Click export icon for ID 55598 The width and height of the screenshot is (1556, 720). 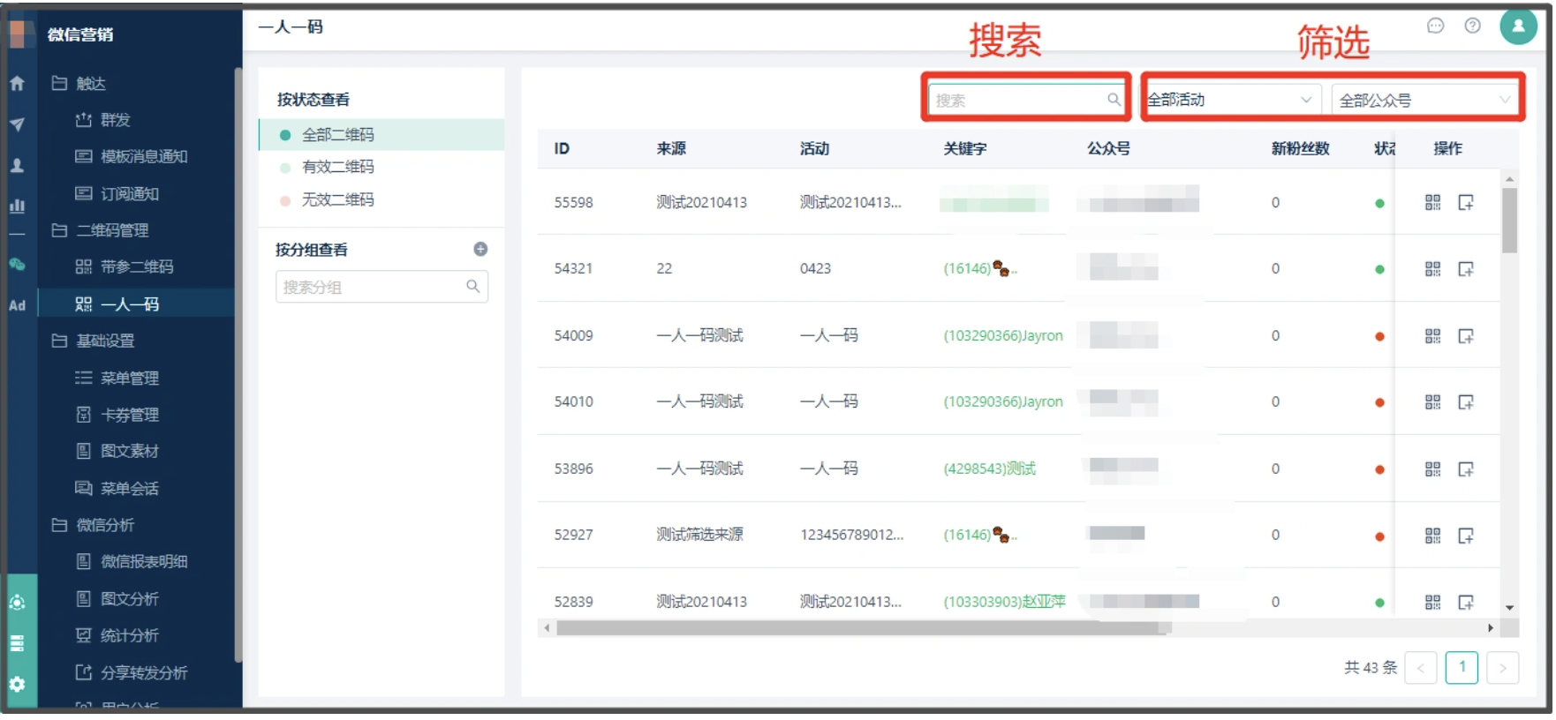(1466, 203)
